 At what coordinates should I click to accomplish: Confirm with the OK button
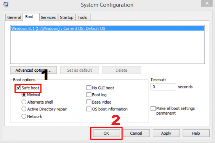(x=106, y=133)
